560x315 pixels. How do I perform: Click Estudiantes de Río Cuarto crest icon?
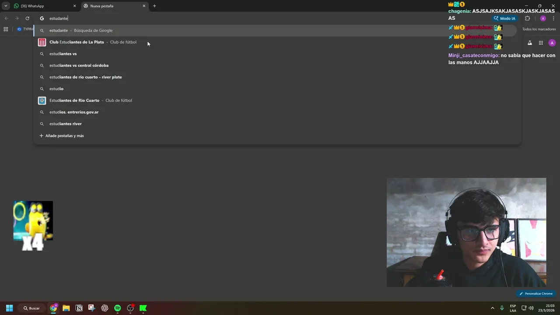click(x=42, y=101)
